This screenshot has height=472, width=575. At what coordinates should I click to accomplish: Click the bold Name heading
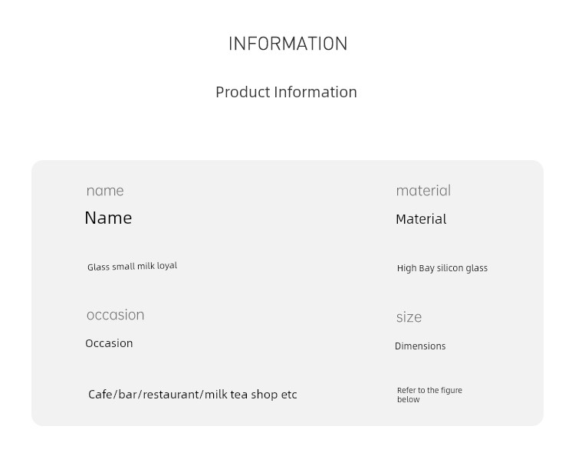click(x=108, y=218)
